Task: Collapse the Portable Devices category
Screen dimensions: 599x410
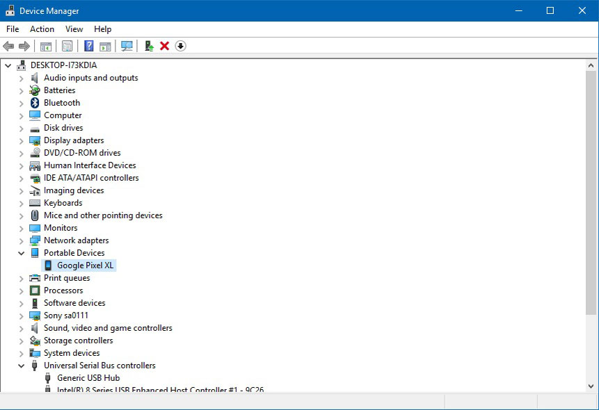Action: coord(21,253)
